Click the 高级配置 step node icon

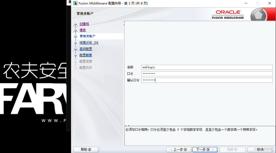point(75,49)
